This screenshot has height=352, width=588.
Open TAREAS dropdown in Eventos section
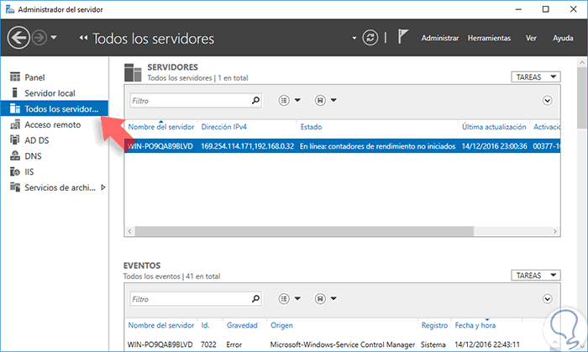tap(536, 276)
